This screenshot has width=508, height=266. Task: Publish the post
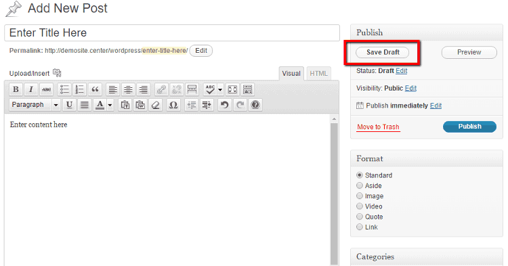coord(469,127)
